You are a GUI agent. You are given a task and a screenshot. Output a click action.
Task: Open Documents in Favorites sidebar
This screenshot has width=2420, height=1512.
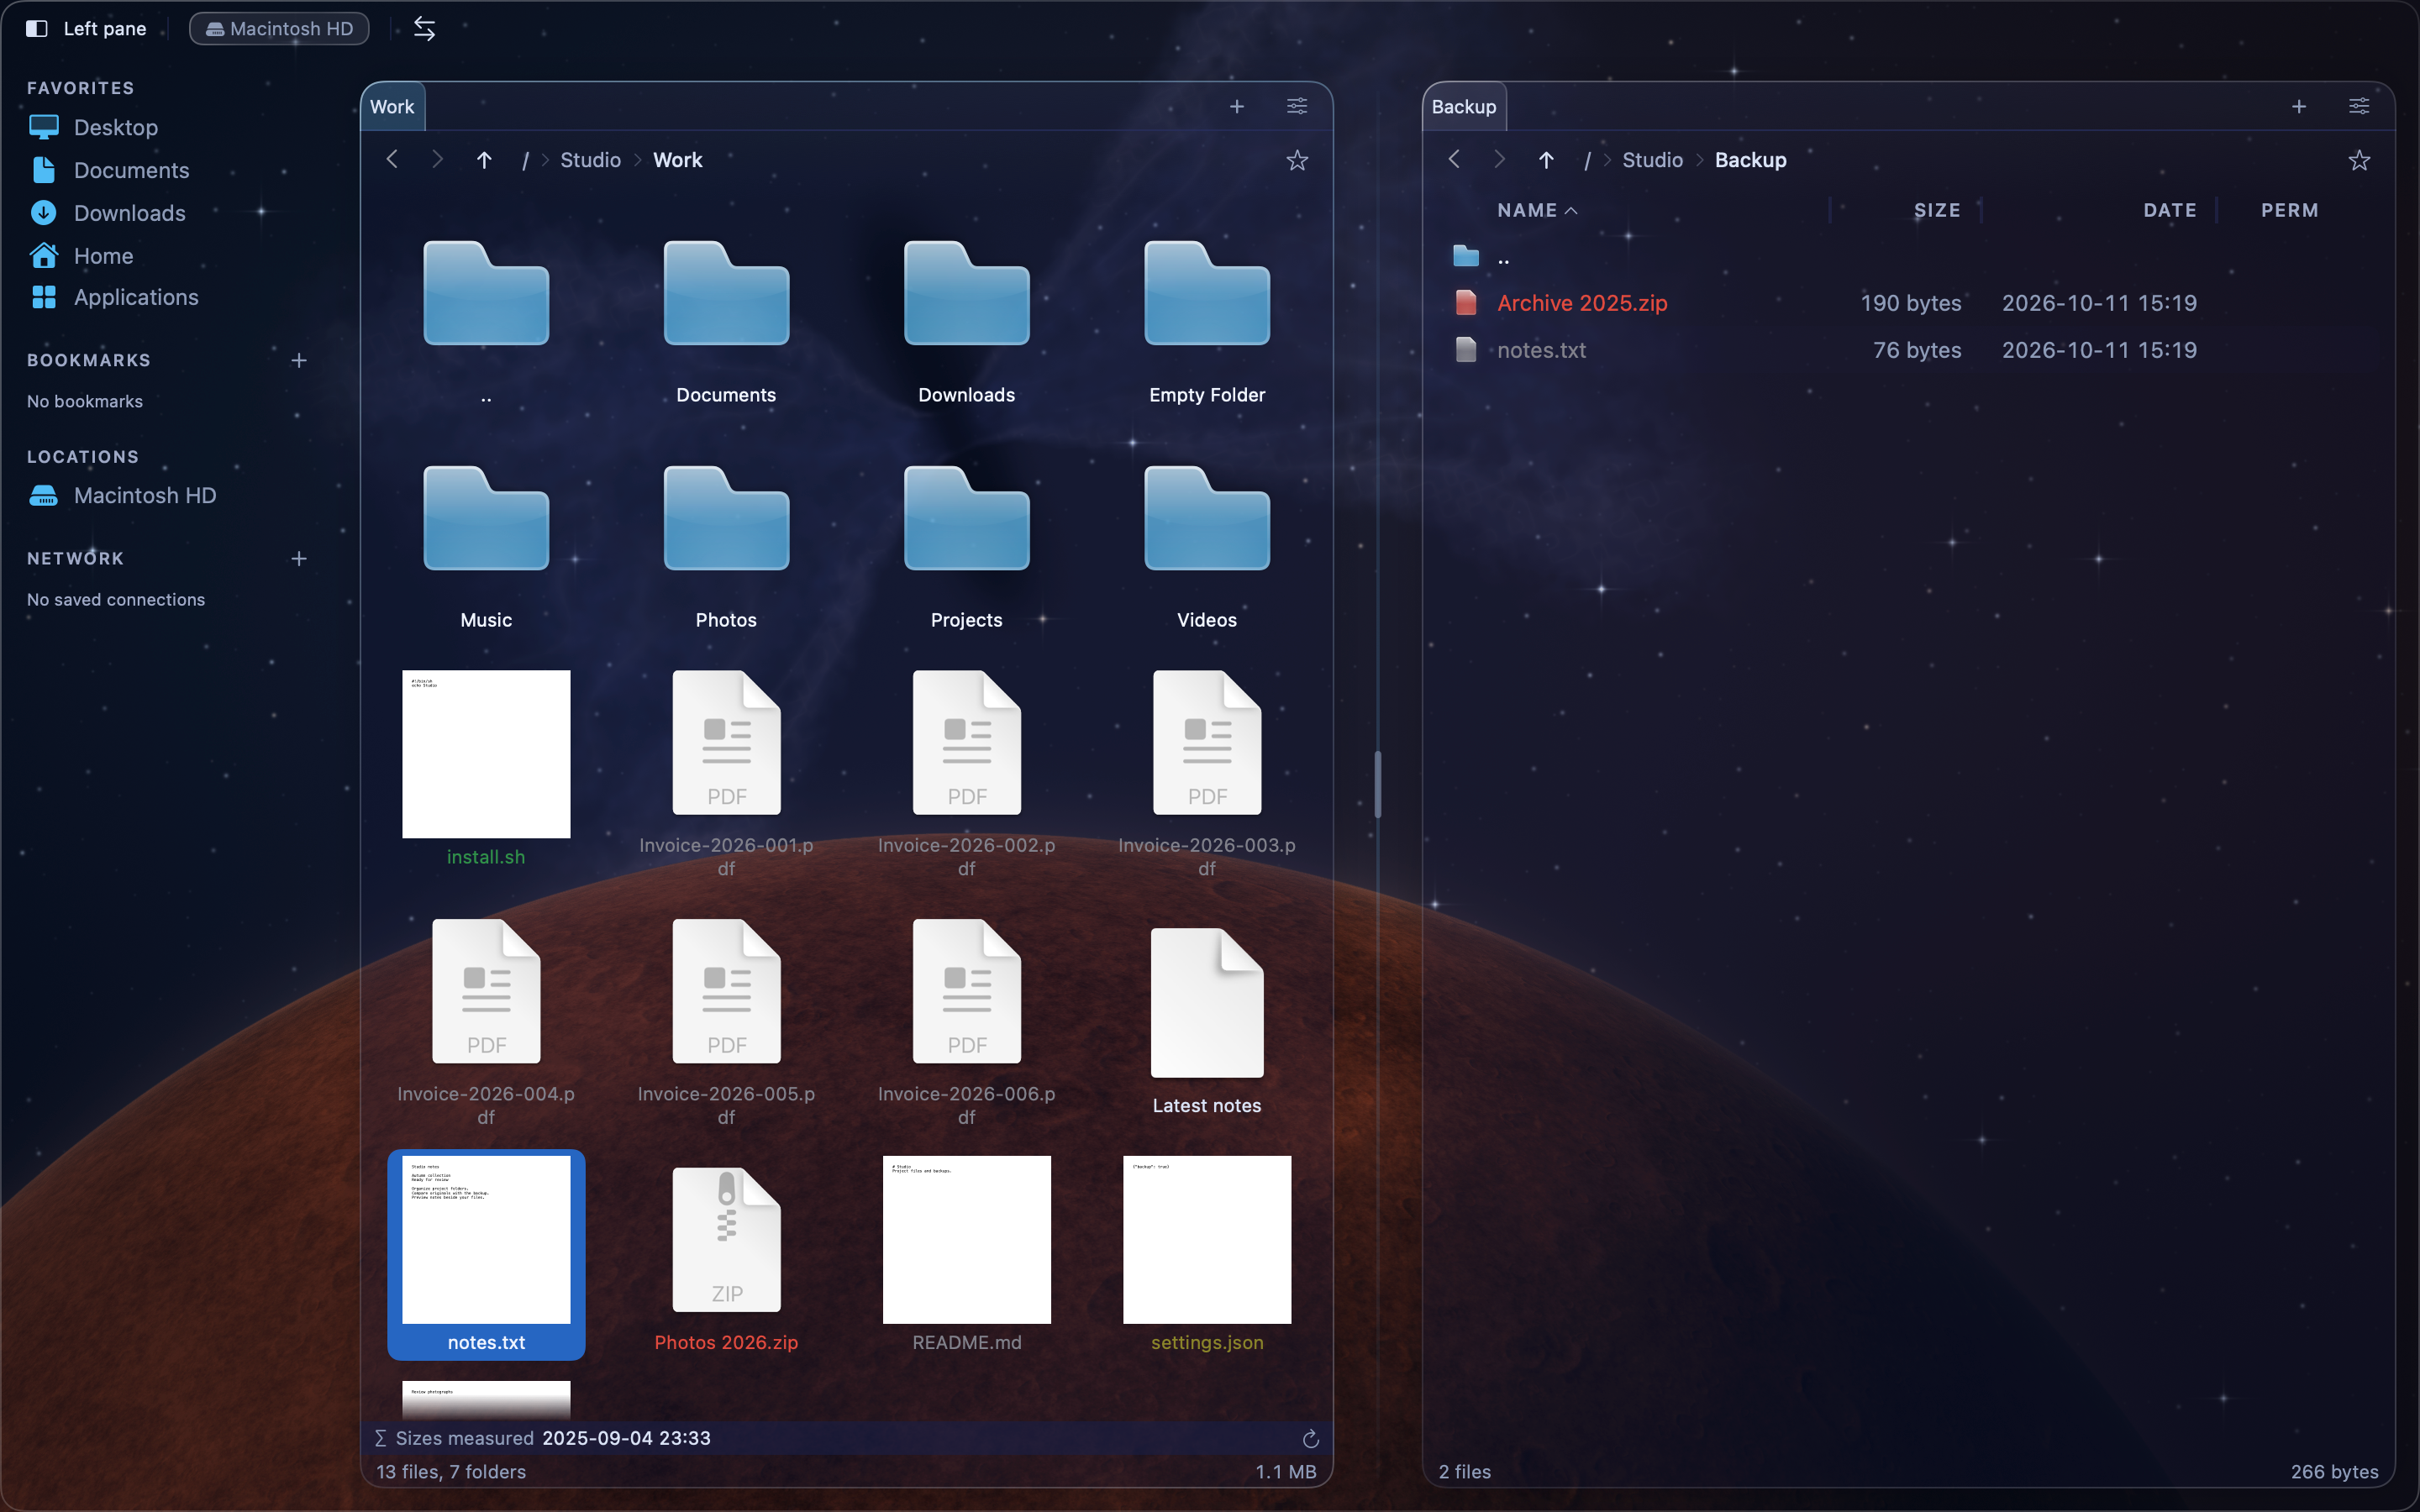109,170
